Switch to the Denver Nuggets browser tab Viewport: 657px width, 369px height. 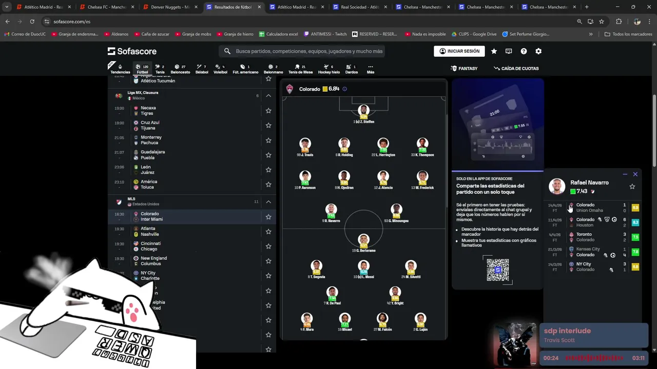[169, 7]
